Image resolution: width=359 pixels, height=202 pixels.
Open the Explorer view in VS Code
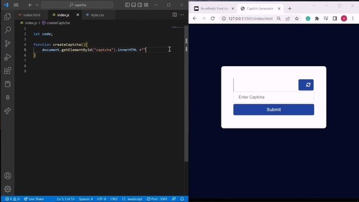pos(7,16)
